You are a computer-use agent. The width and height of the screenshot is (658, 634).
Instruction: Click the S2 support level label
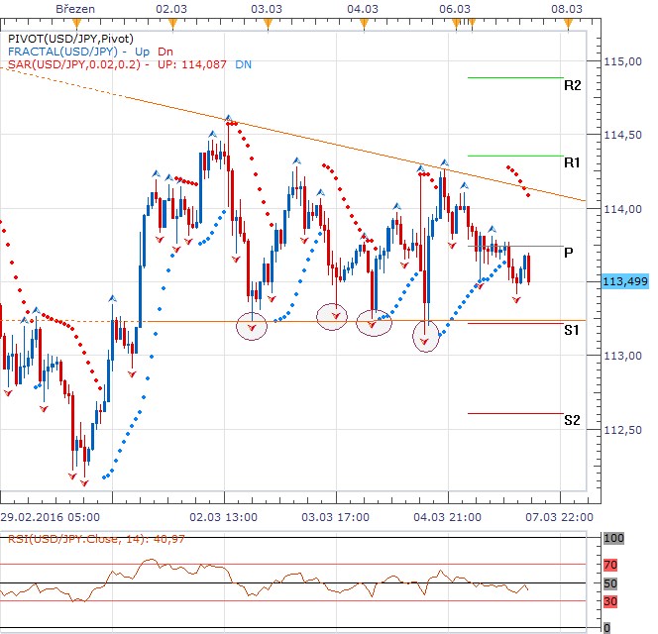(x=572, y=420)
